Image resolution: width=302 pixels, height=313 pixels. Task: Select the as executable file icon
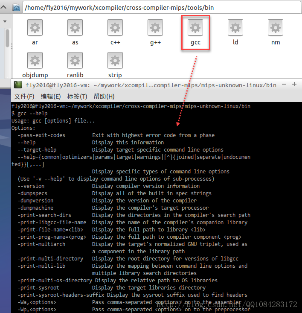click(75, 28)
